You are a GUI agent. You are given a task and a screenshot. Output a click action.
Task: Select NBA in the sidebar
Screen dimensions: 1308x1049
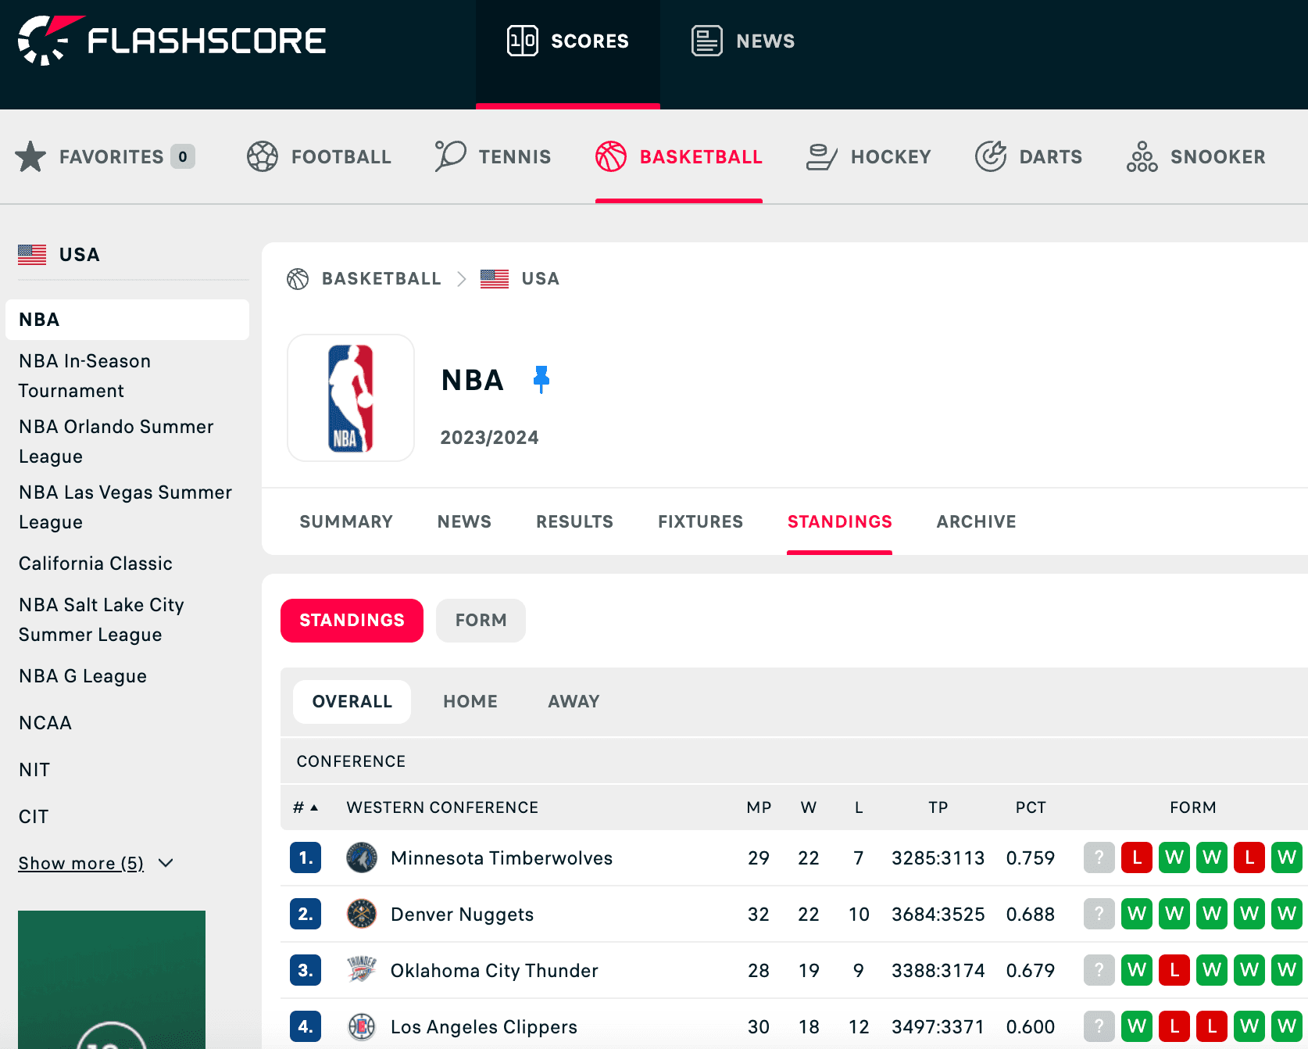pyautogui.click(x=127, y=320)
